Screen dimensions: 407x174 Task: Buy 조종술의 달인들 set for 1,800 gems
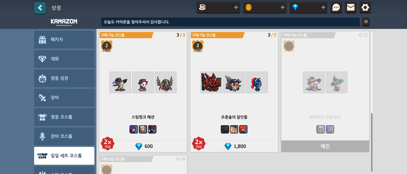(x=234, y=146)
